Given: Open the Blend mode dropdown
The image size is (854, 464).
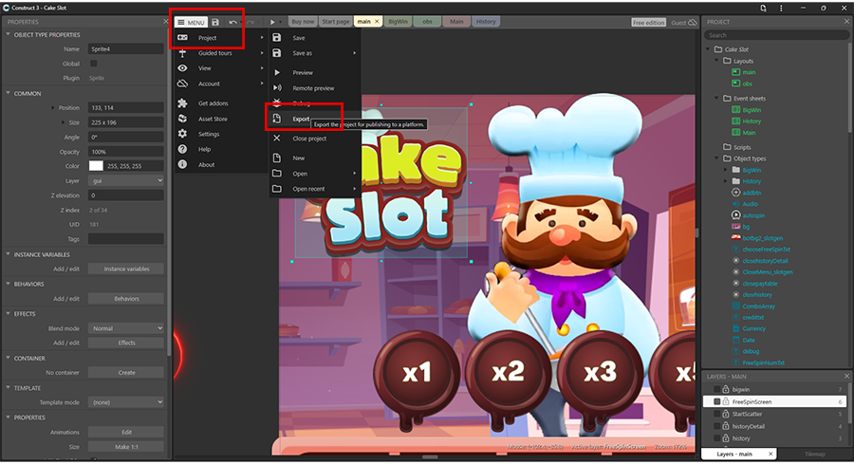Looking at the screenshot, I should tap(126, 328).
